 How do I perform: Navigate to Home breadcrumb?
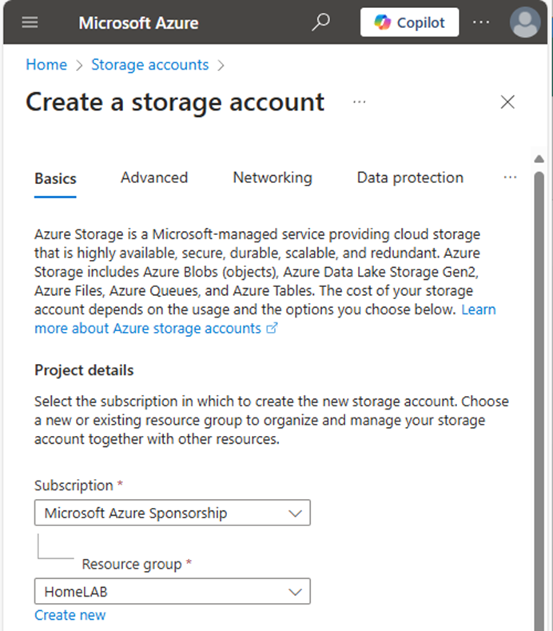click(46, 65)
